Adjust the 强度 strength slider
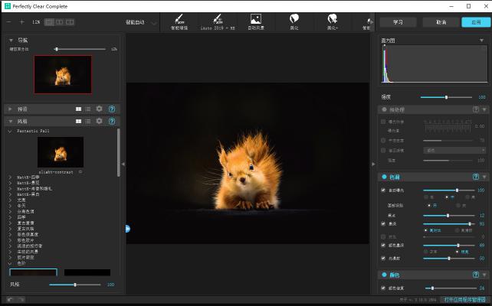 pos(446,97)
